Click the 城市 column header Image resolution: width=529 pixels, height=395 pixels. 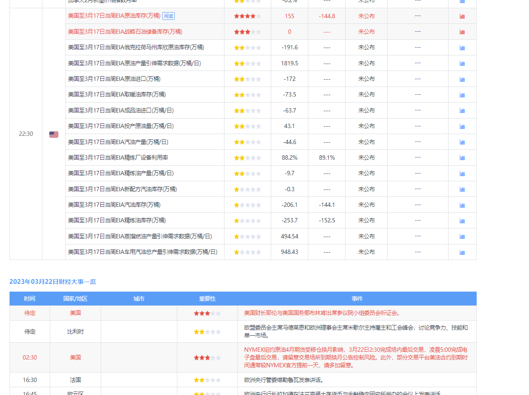click(x=139, y=299)
